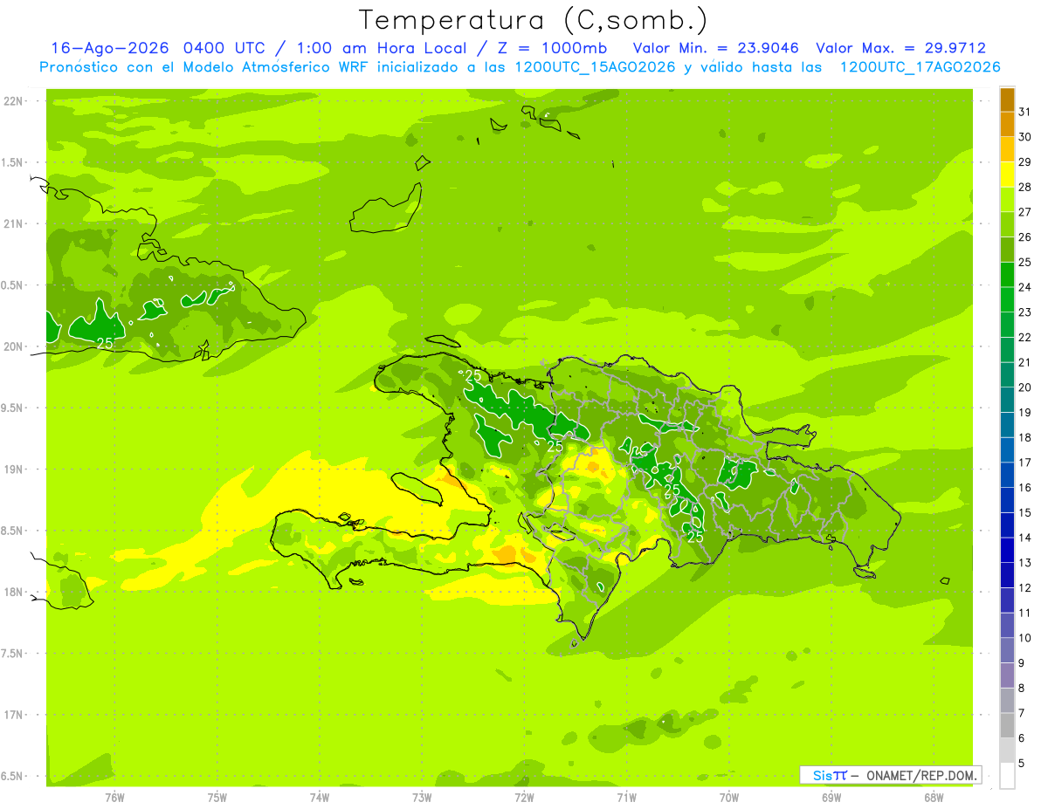
Task: Click the "69W" longitude axis label
Action: [831, 798]
